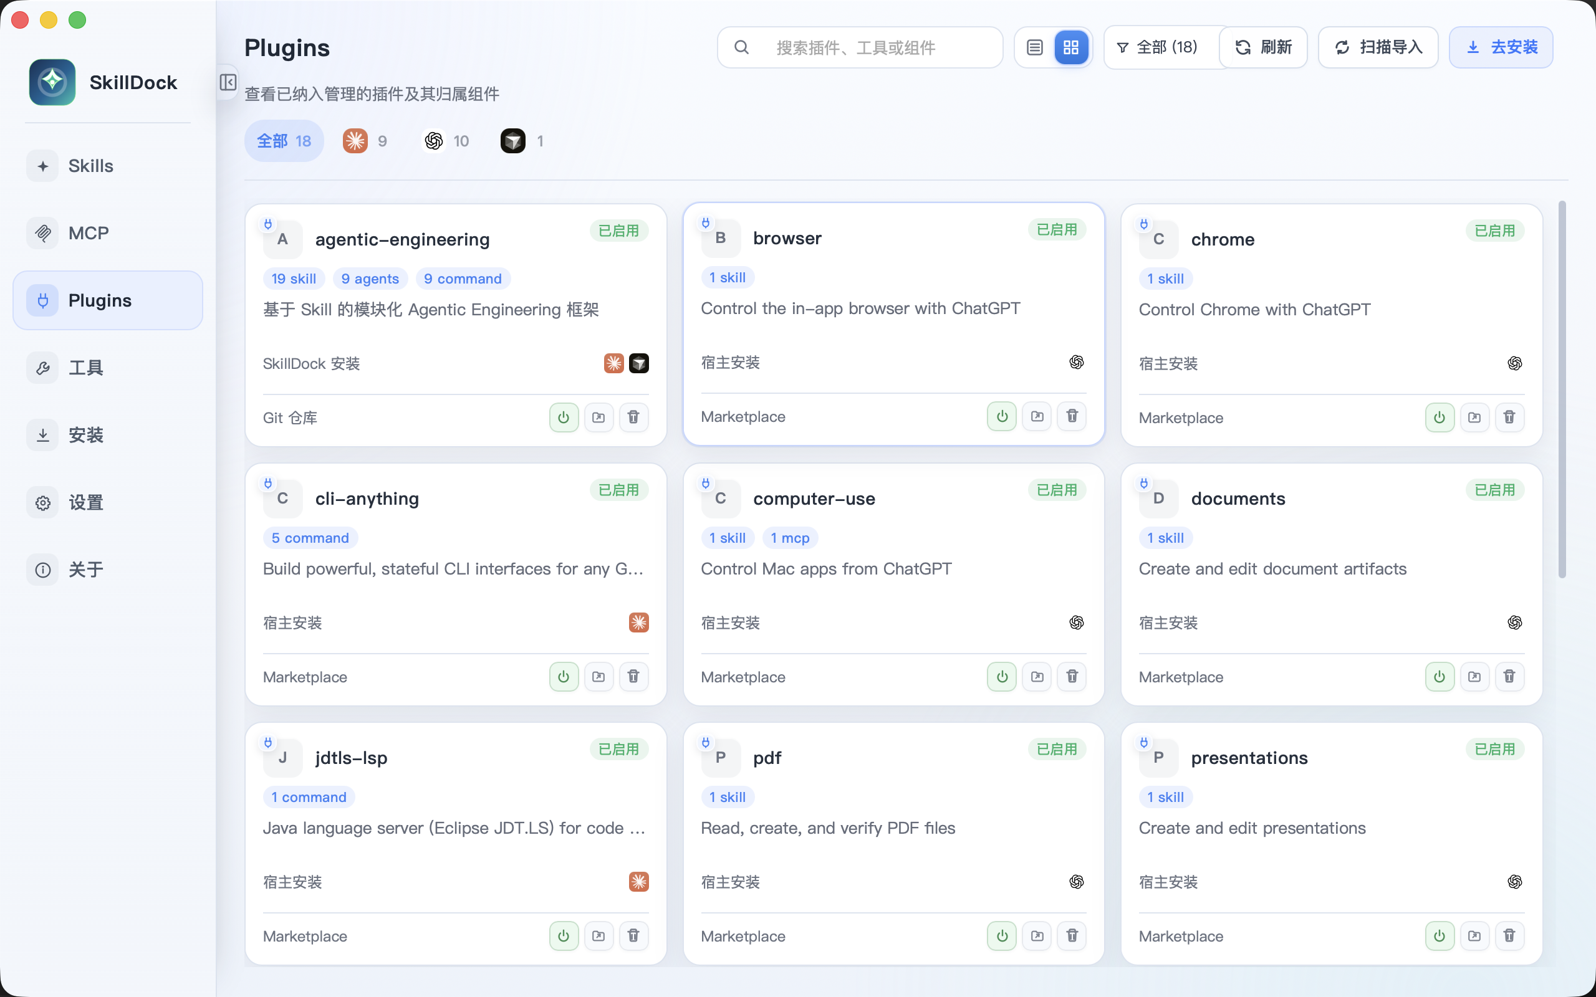
Task: Toggle power for jdtls-lsp plugin
Action: click(564, 936)
